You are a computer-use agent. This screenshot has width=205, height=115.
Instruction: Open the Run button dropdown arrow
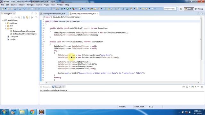70,9
